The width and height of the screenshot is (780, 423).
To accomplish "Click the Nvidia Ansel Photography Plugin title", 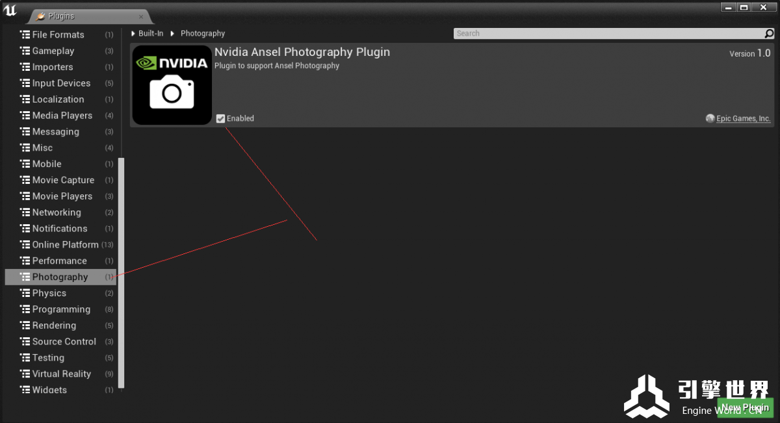I will (x=302, y=52).
